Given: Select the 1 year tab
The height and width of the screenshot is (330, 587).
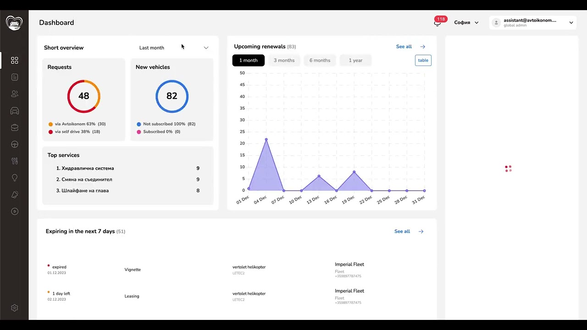Looking at the screenshot, I should [355, 60].
